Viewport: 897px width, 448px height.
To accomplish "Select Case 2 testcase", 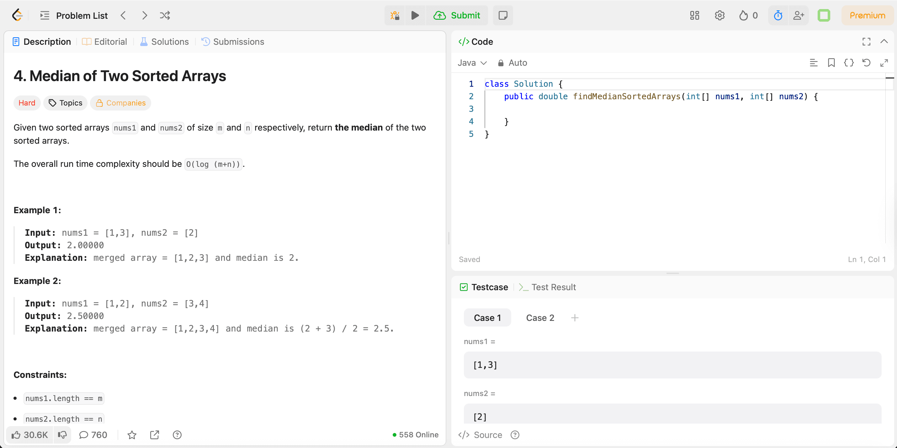I will coord(540,318).
